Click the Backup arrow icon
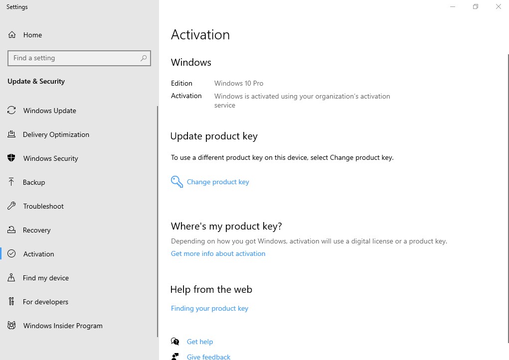The height and width of the screenshot is (360, 509). (x=11, y=182)
